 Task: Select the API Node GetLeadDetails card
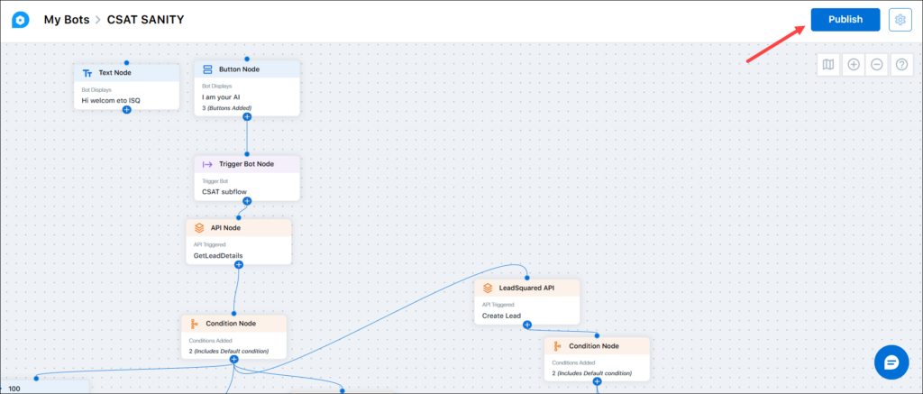click(238, 242)
